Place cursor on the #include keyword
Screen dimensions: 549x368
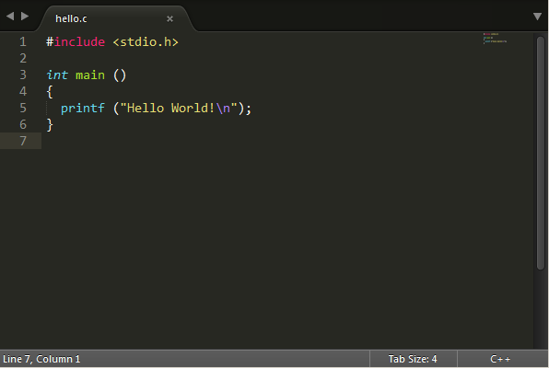76,42
